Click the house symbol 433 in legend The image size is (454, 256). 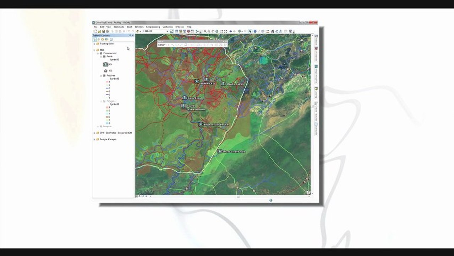[106, 71]
